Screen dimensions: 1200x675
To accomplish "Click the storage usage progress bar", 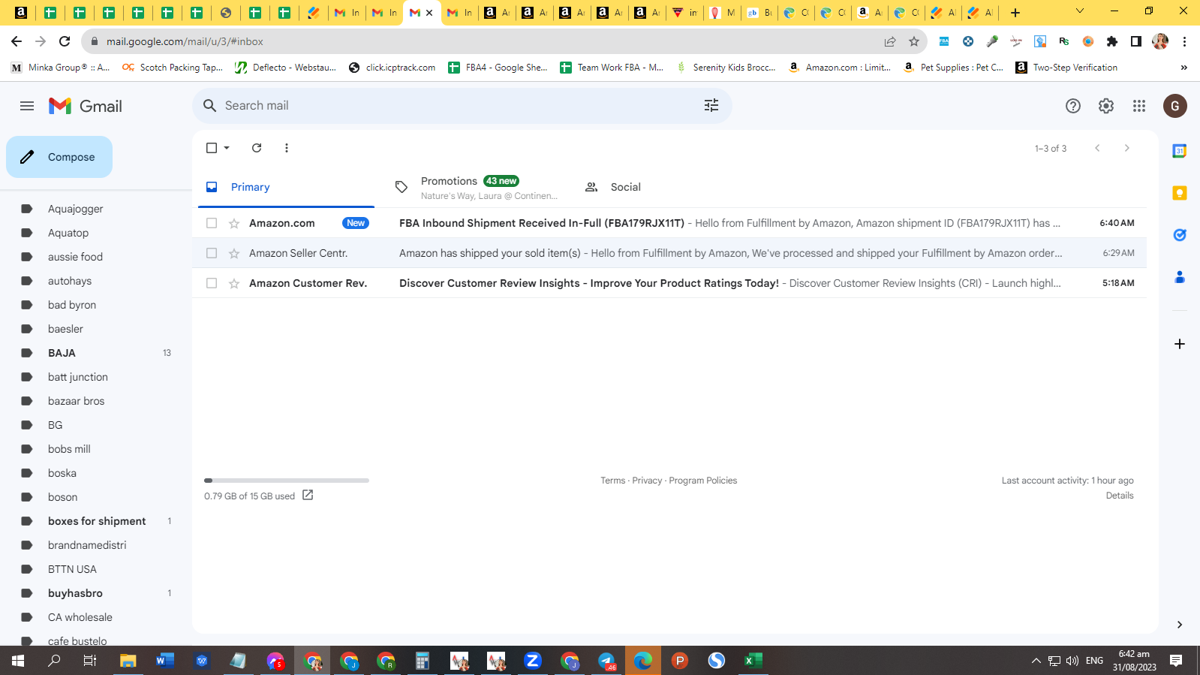I will click(x=287, y=481).
